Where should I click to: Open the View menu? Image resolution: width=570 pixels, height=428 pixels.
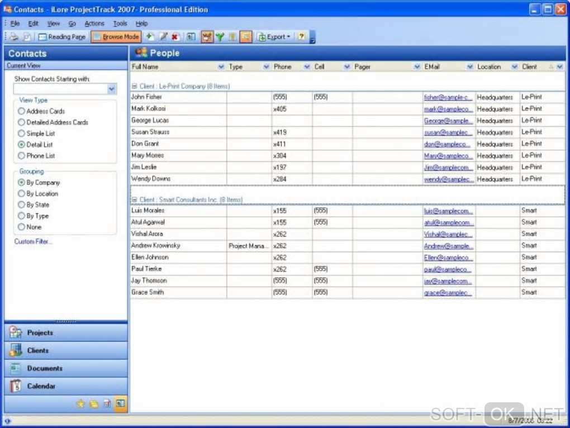point(54,23)
